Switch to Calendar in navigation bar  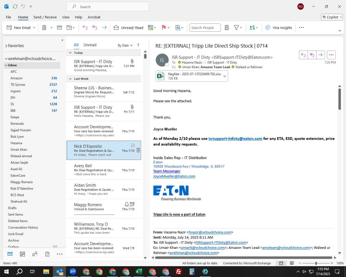[22, 254]
